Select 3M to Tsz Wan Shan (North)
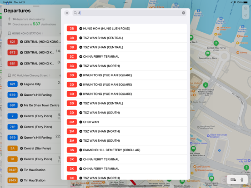This screenshot has height=188, width=251. [x=125, y=131]
